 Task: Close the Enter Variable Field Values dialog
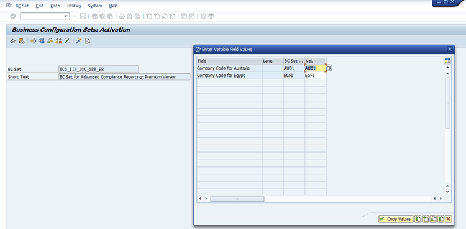[450, 49]
